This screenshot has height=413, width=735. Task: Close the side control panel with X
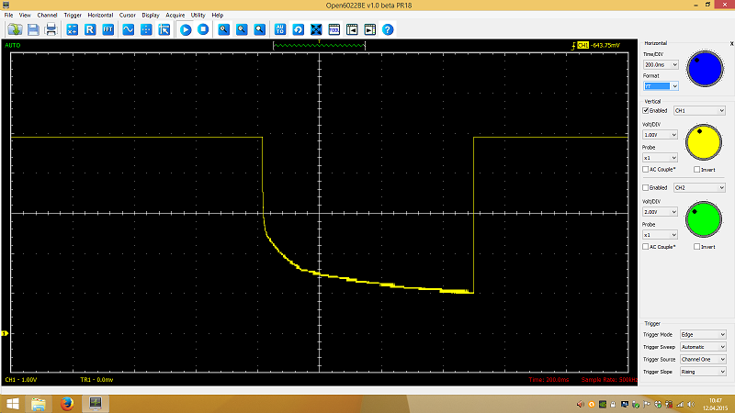[731, 43]
